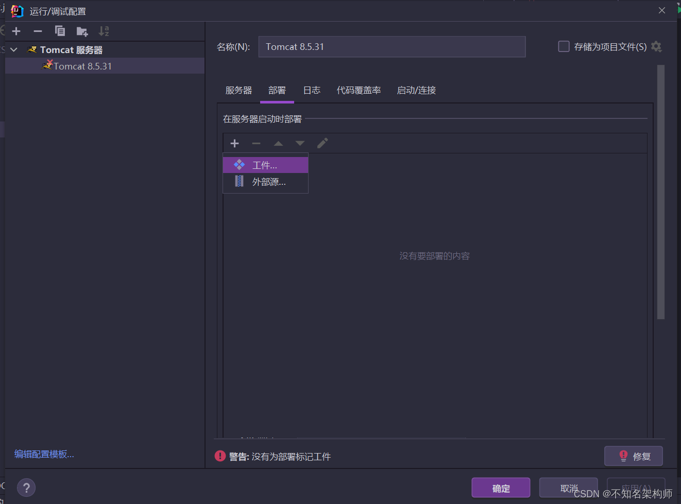Click inside the 名称 input field
The image size is (681, 504).
click(391, 46)
